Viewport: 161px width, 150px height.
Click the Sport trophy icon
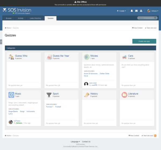click(x=49, y=95)
